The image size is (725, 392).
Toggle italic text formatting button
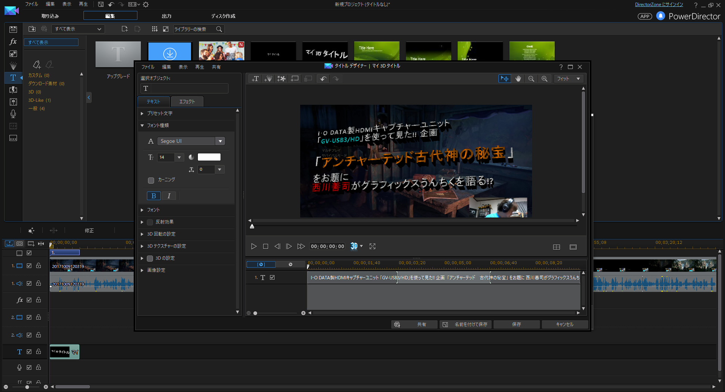click(169, 196)
